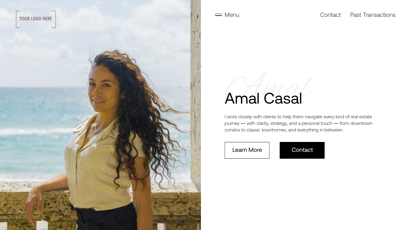Click the 'Menu' text label
The height and width of the screenshot is (230, 409).
click(x=232, y=15)
